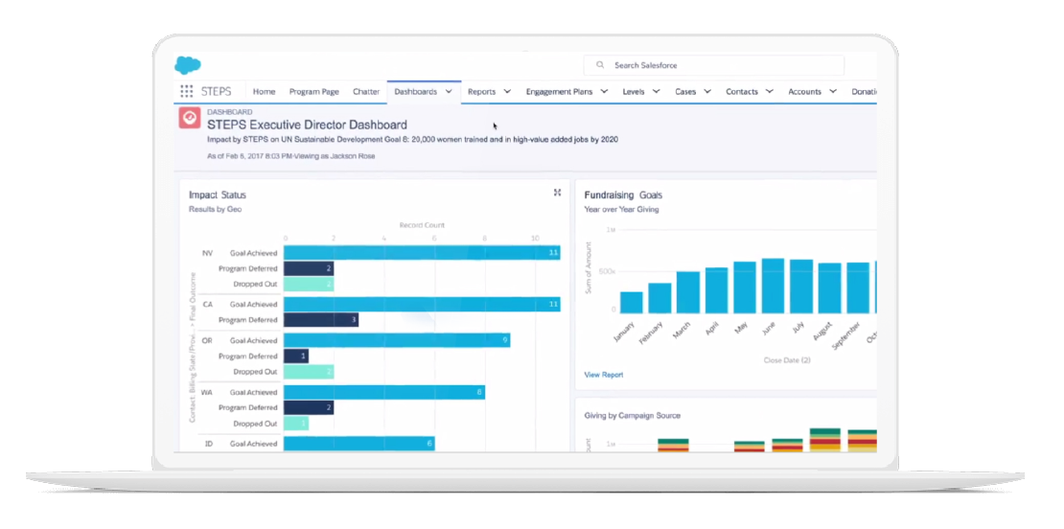Click the search magnifier icon
Image resolution: width=1064 pixels, height=529 pixels.
click(600, 65)
